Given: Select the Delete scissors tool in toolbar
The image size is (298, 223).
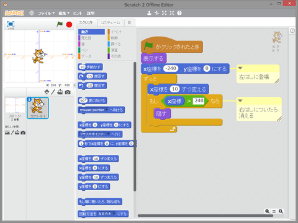Looking at the screenshot, I should [x=156, y=13].
